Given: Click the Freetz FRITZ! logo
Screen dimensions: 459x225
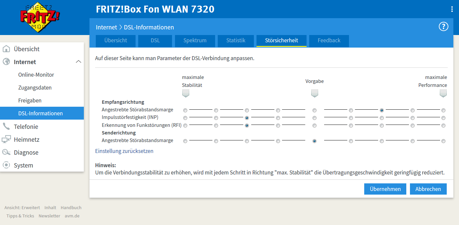Looking at the screenshot, I should pos(40,17).
